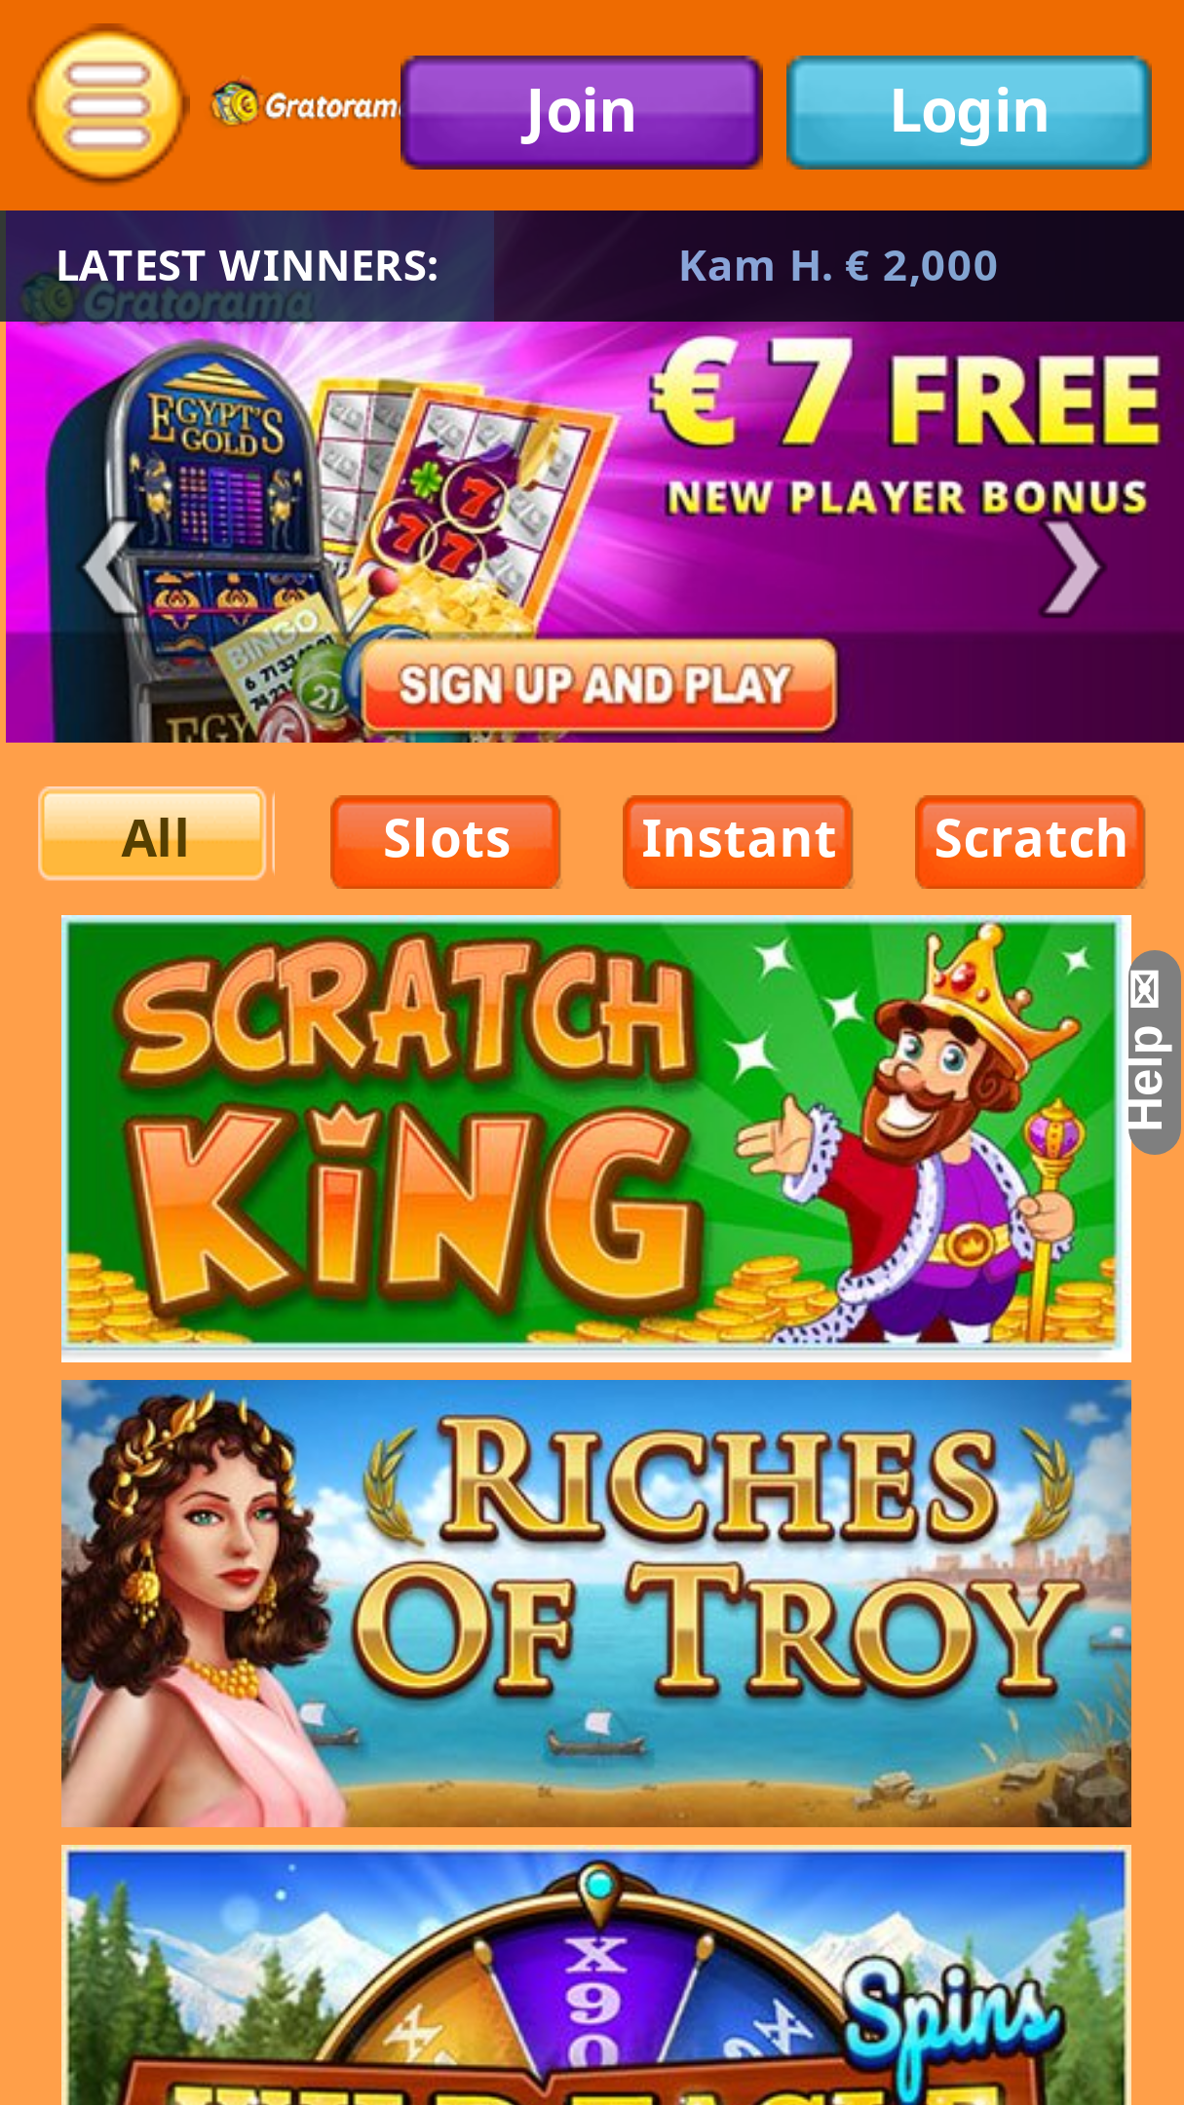This screenshot has height=2105, width=1184.
Task: Open the Help side tab
Action: [1154, 1052]
